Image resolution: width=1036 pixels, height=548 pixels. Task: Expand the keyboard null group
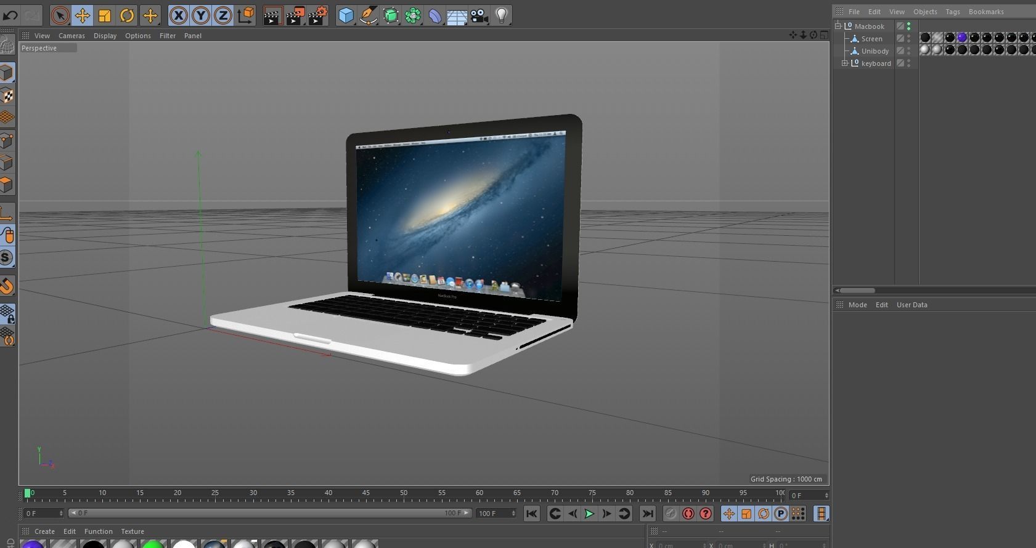[845, 63]
